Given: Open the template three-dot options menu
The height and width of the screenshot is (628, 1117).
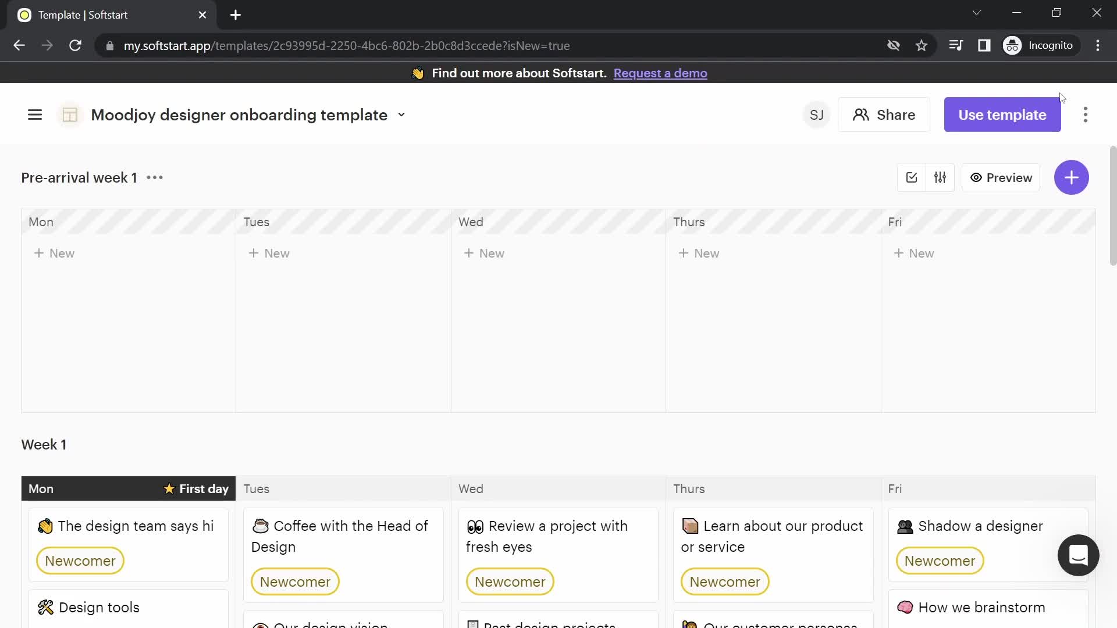Looking at the screenshot, I should 1085,115.
